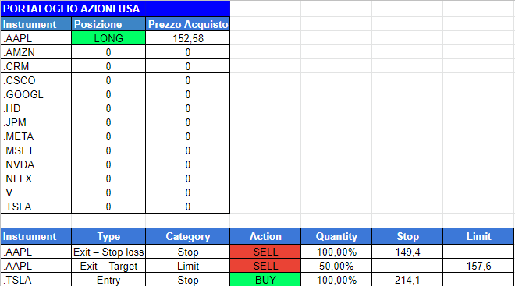The height and width of the screenshot is (286, 515).
Task: Click the .GOOGL instrument cell
Action: coord(36,94)
